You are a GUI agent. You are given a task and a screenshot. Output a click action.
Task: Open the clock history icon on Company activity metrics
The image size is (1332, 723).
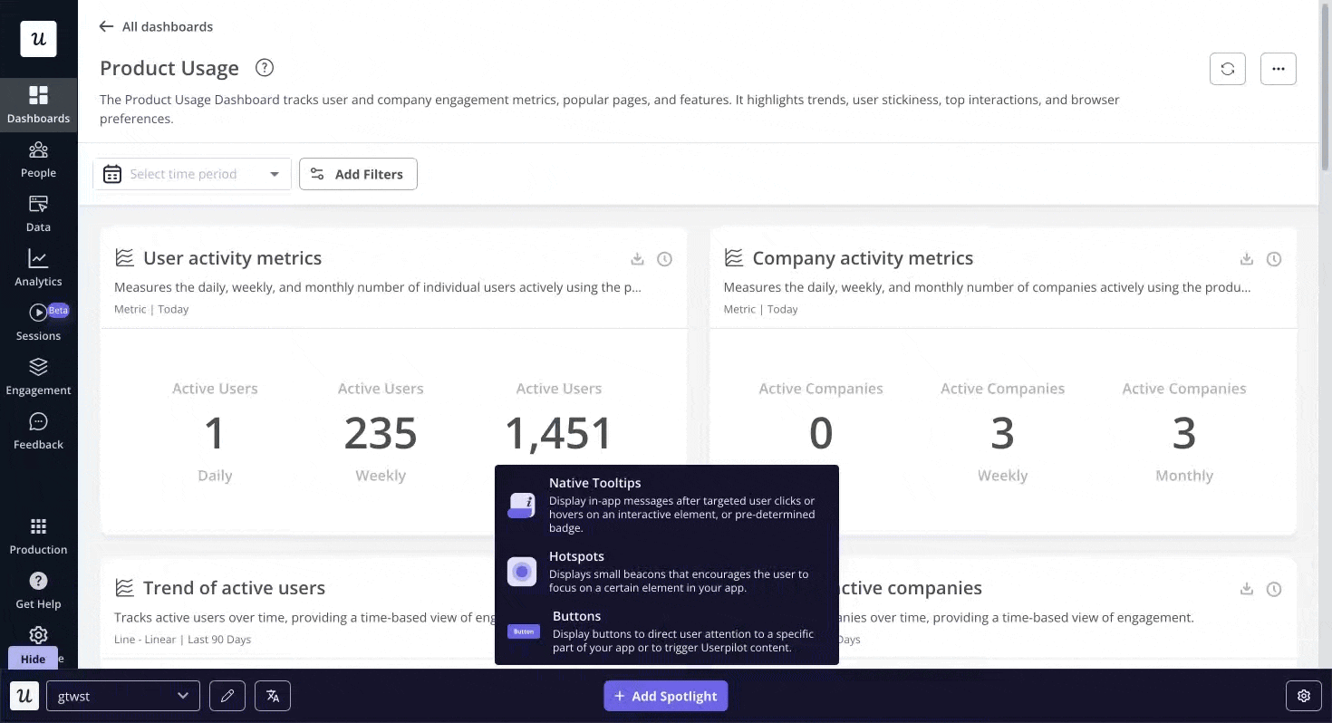tap(1274, 259)
